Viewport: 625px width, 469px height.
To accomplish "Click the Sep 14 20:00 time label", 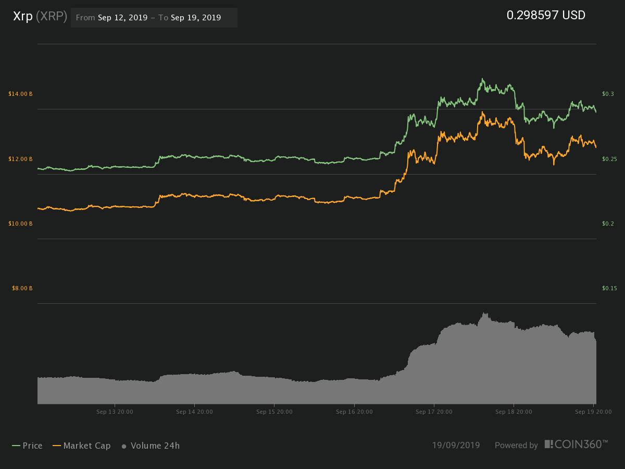I will (x=194, y=412).
